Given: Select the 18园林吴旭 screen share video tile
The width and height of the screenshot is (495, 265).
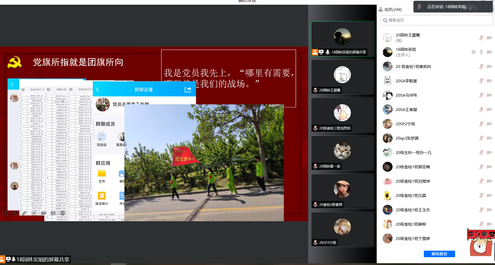Looking at the screenshot, I should click(342, 38).
